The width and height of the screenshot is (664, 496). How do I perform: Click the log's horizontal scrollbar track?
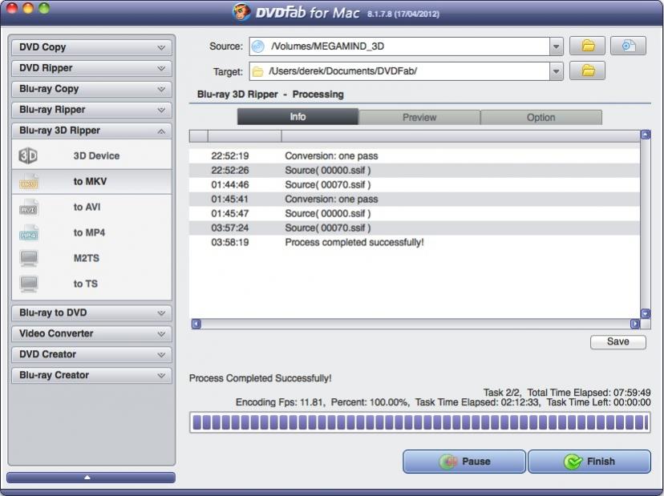click(x=415, y=324)
